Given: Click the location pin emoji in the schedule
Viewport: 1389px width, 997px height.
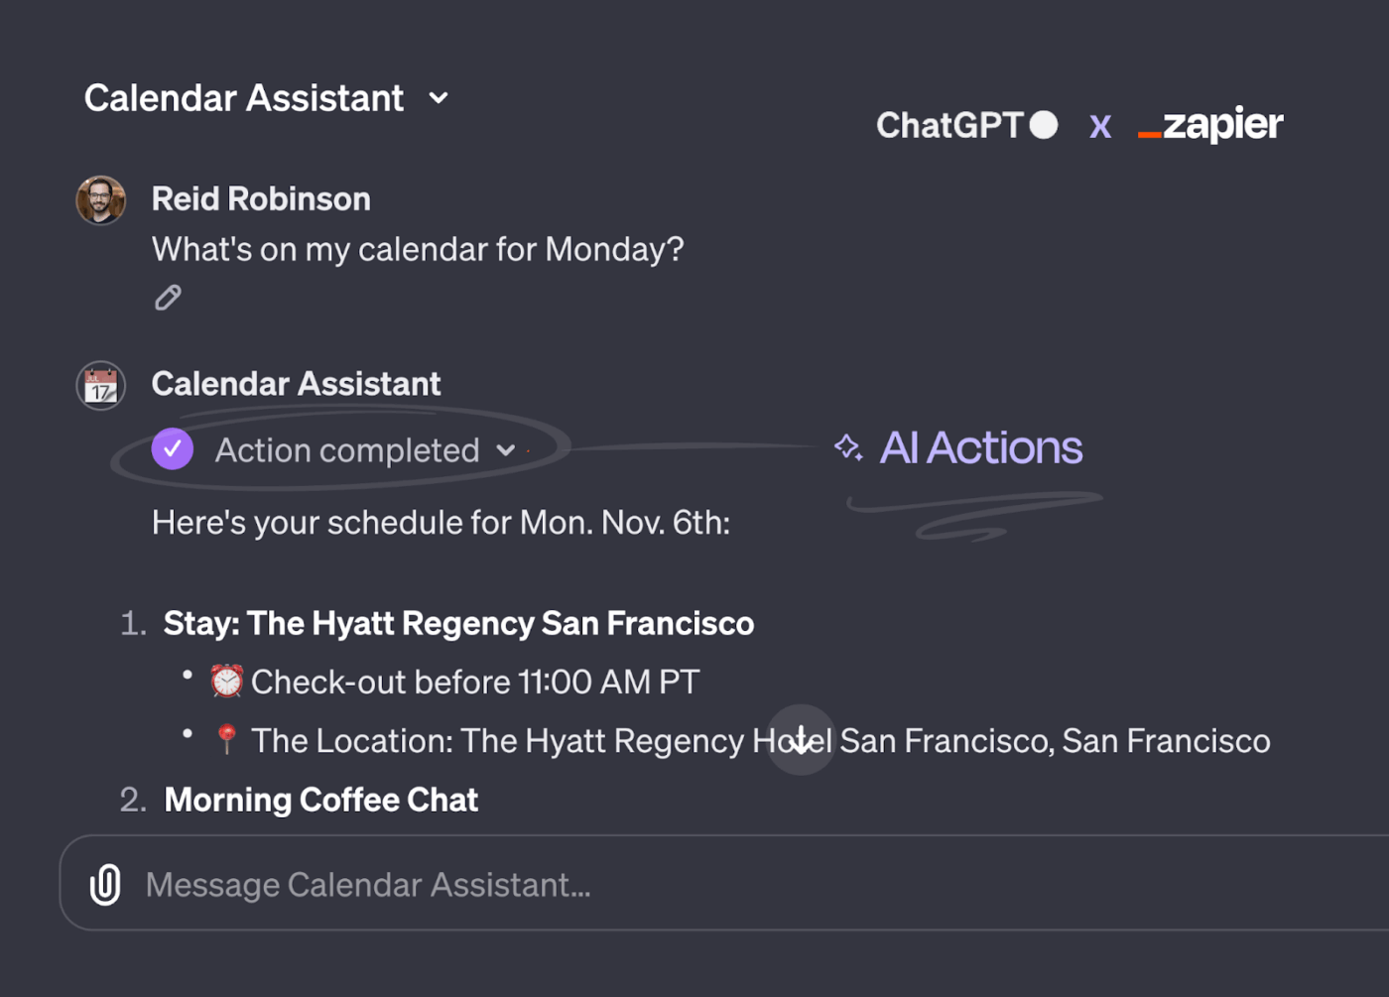Looking at the screenshot, I should point(226,739).
